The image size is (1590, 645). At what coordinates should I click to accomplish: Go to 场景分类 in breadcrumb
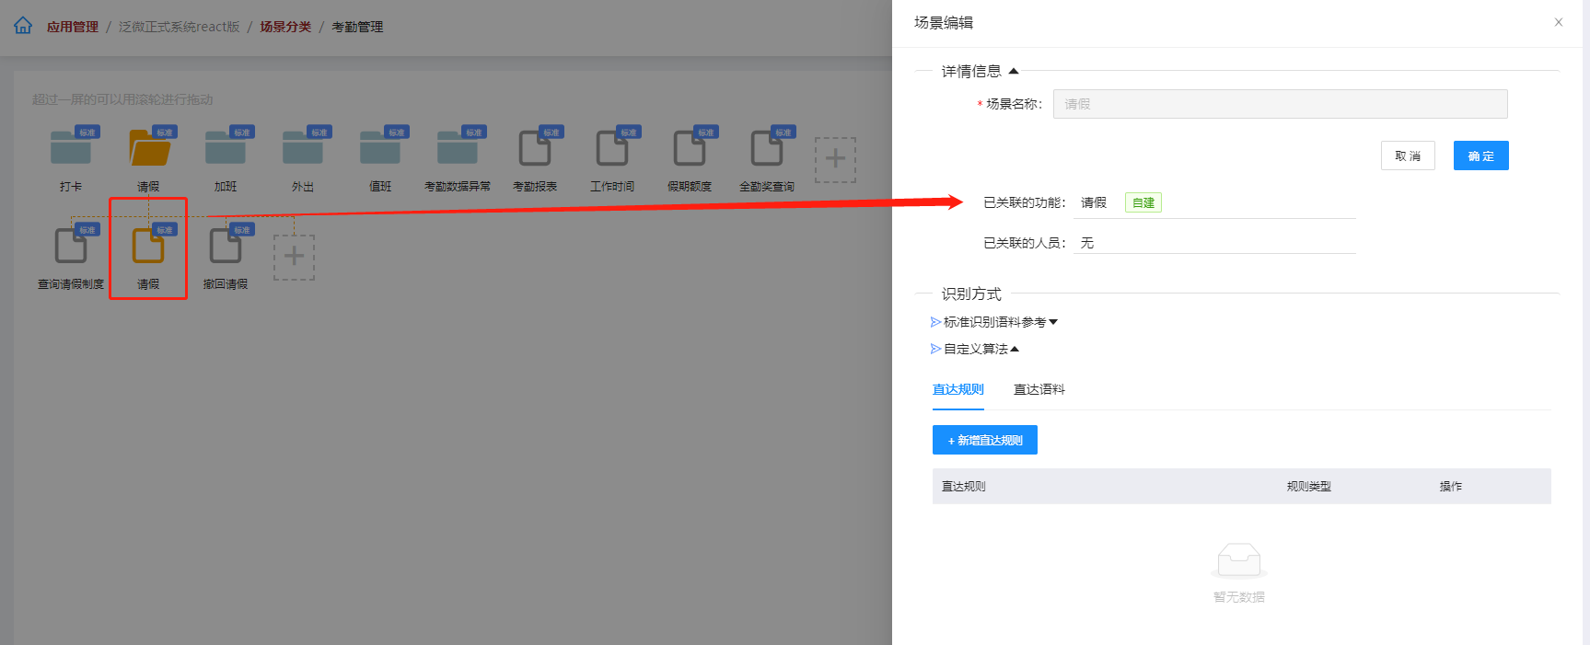click(x=285, y=27)
